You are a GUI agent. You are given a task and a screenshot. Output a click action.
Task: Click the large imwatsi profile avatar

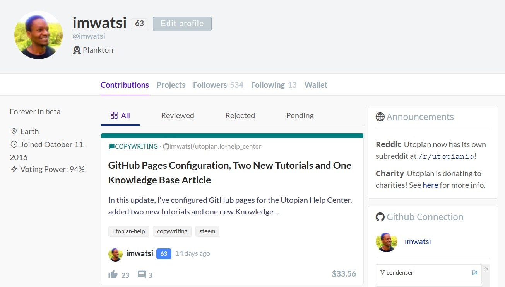coord(38,35)
